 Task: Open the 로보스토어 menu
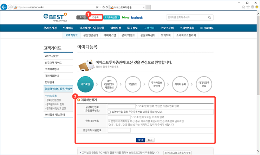tap(167, 28)
